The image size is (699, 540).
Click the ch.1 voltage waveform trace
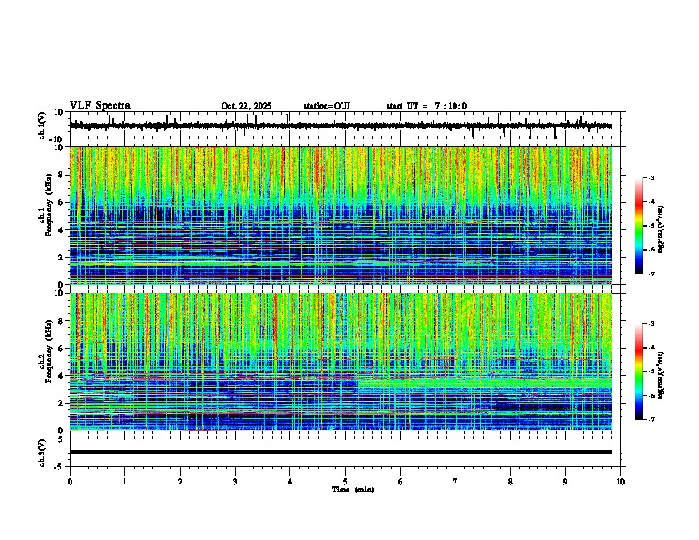(340, 125)
